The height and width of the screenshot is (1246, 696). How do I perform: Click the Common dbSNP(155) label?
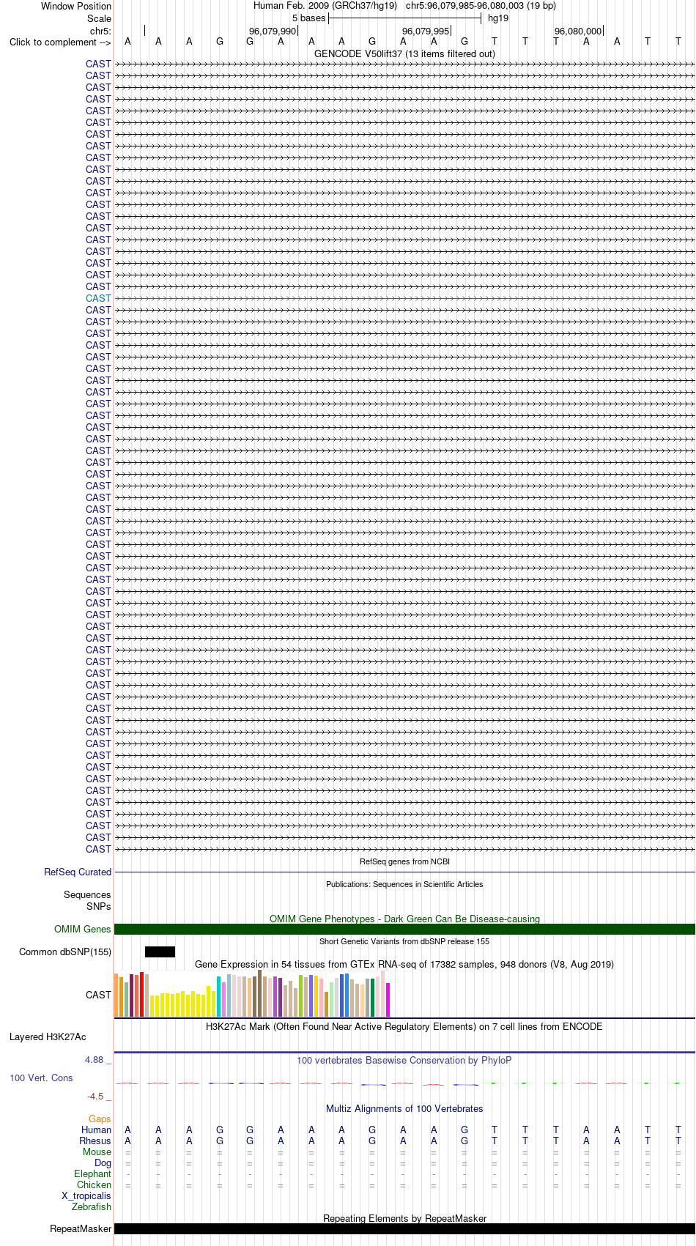coord(65,952)
